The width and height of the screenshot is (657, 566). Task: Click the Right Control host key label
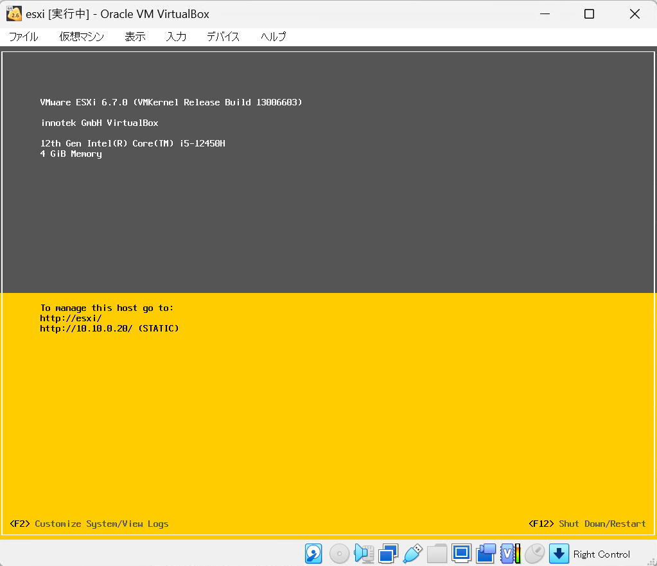point(602,554)
